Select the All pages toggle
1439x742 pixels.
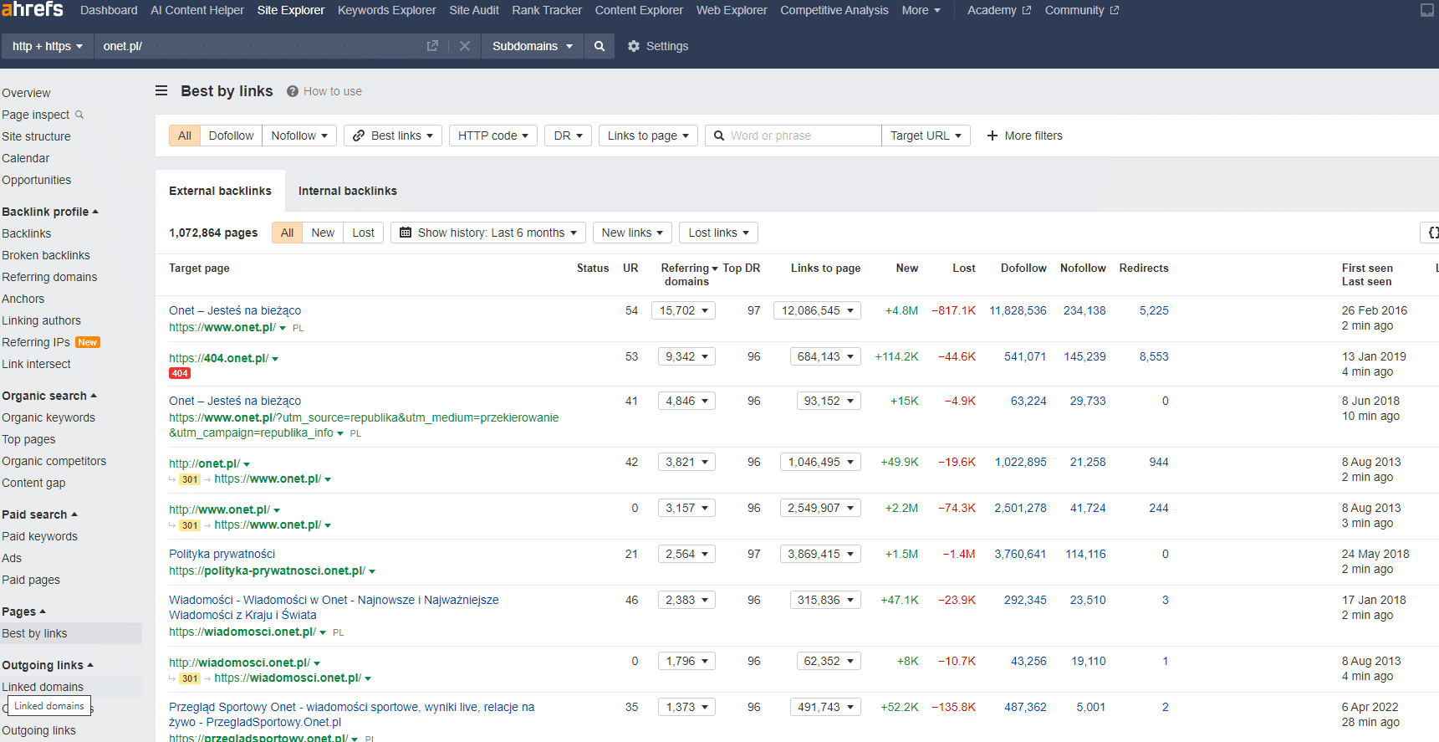287,233
